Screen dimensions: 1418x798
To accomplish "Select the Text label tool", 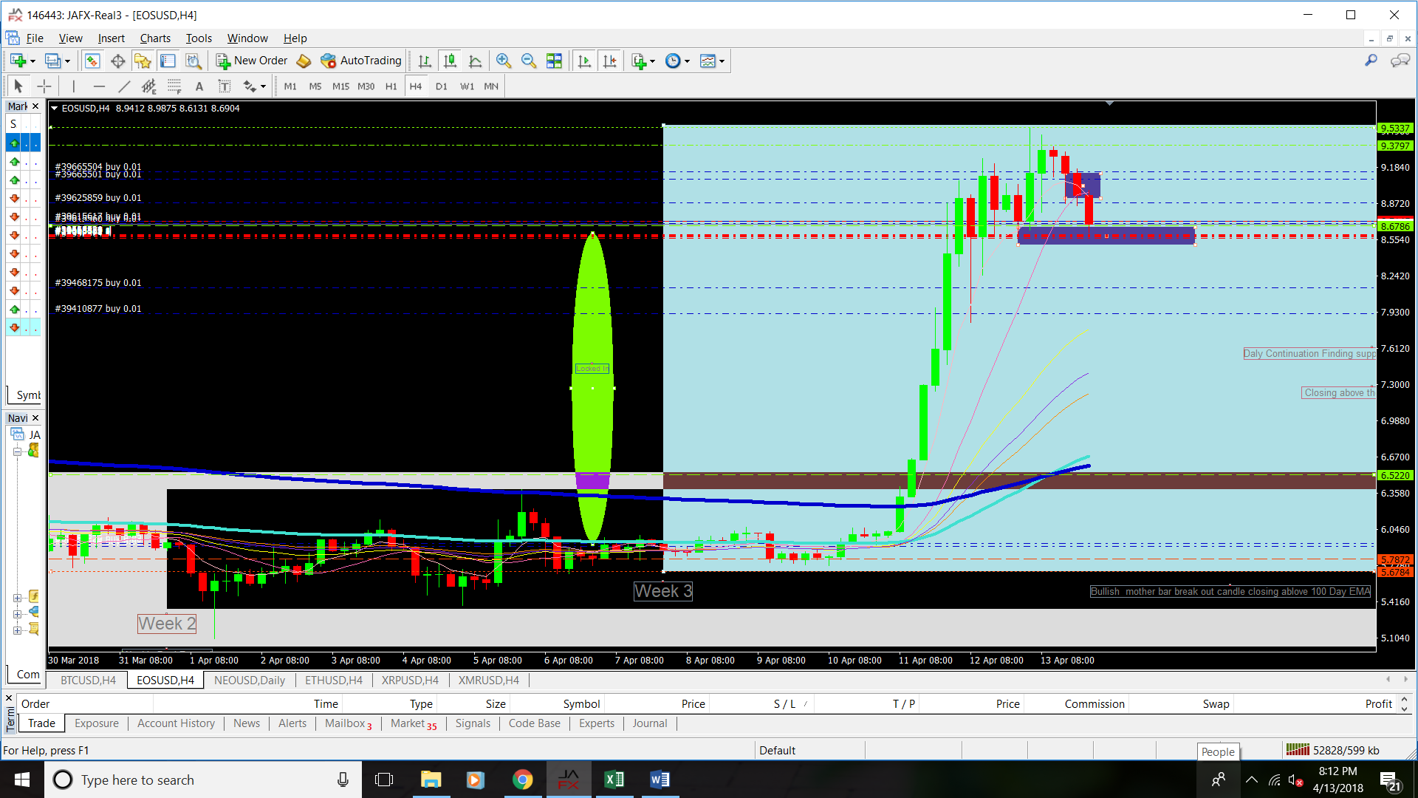I will (225, 86).
